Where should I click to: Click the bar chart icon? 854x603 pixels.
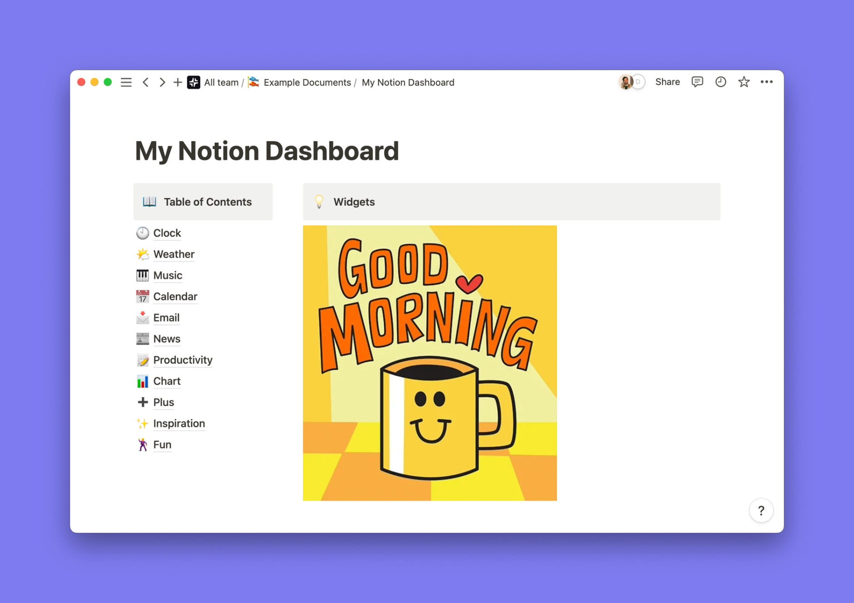tap(143, 381)
